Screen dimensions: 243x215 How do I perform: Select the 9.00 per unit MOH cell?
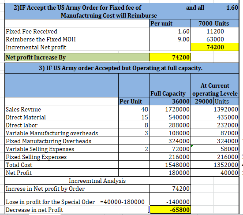click(170, 39)
